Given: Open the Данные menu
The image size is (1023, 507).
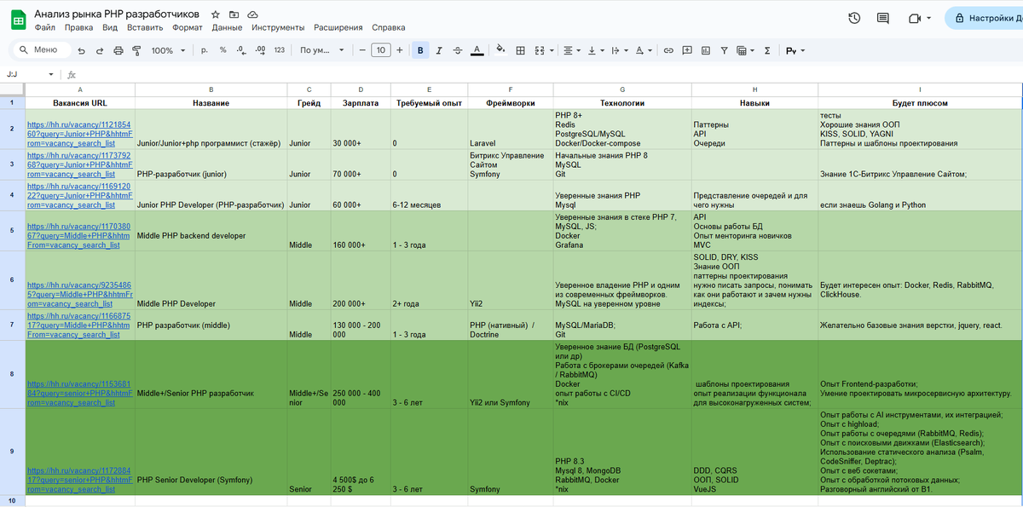Looking at the screenshot, I should [227, 27].
